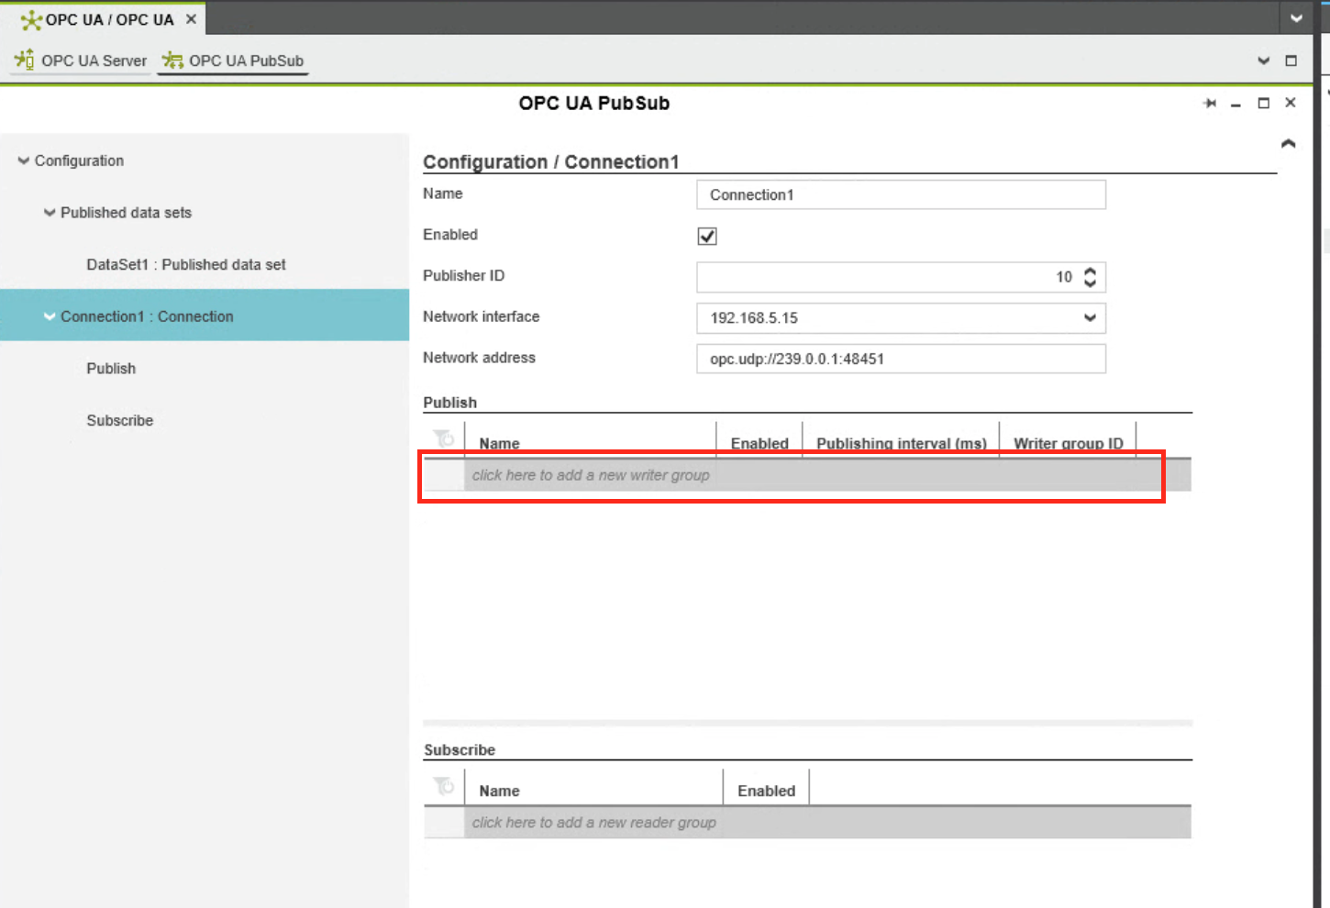Image resolution: width=1330 pixels, height=908 pixels.
Task: Click the OPC UA PubSub tab icon
Action: pos(172,61)
